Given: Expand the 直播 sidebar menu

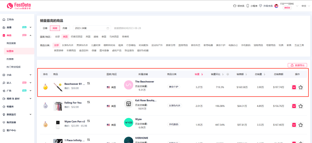Looking at the screenshot, I should (31, 27).
